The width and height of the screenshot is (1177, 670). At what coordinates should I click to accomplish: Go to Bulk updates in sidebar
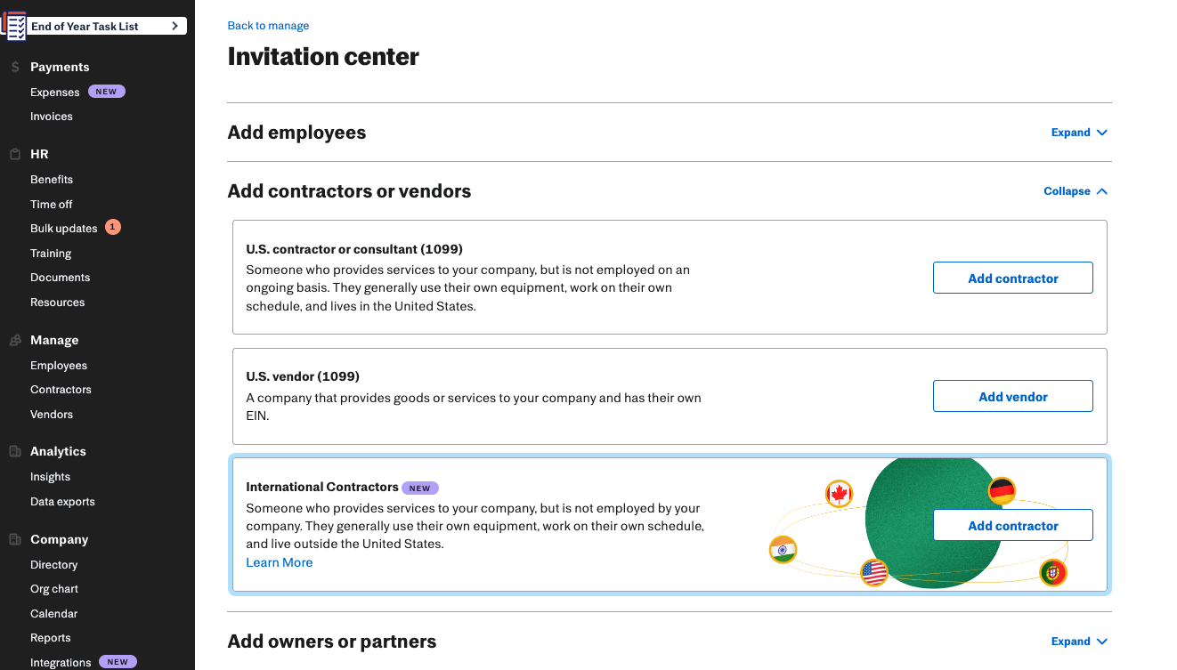point(64,229)
